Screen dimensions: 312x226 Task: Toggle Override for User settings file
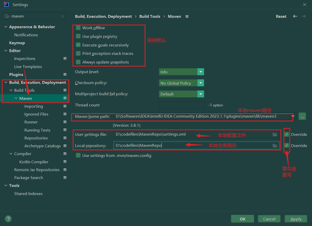coord(287,134)
